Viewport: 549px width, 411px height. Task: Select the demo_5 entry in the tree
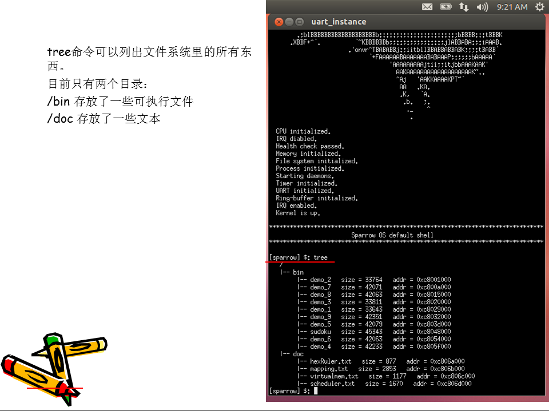coord(321,324)
